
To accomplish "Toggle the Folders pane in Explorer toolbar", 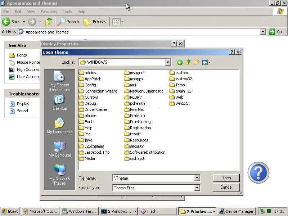I will (95, 22).
